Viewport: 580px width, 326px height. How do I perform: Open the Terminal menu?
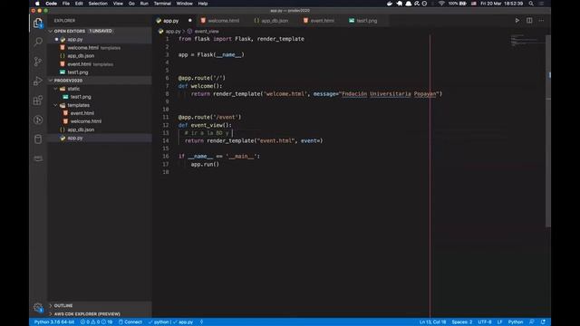coord(162,4)
